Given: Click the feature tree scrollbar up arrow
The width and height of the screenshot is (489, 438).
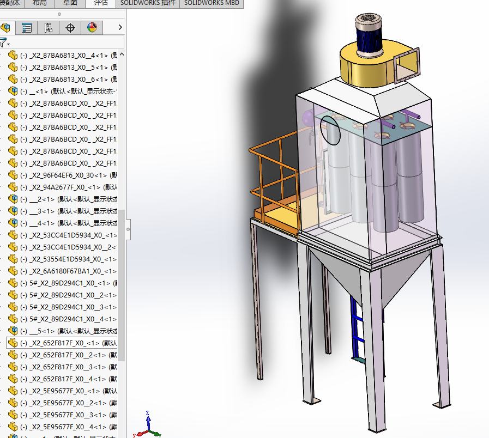Looking at the screenshot, I should tap(122, 54).
